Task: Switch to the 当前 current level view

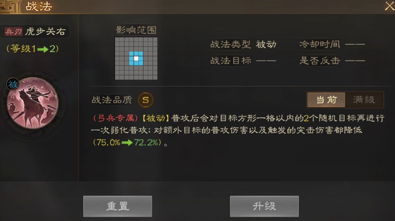Action: click(x=326, y=100)
